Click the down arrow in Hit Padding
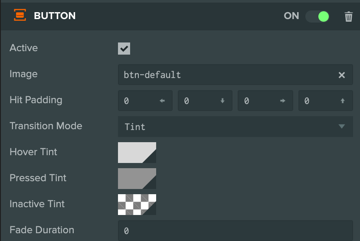Screen dimensions: 360x241 pos(222,101)
